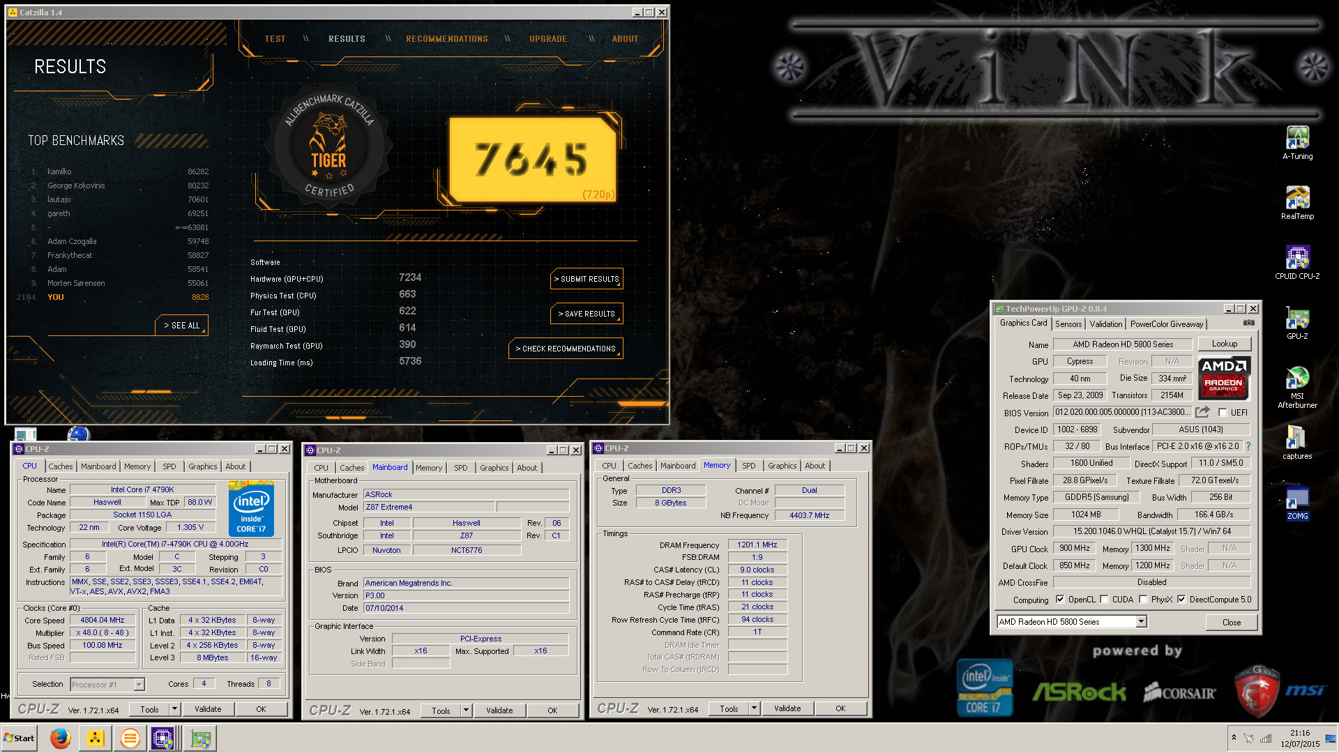Open the captures folder icon on desktop

click(1297, 443)
